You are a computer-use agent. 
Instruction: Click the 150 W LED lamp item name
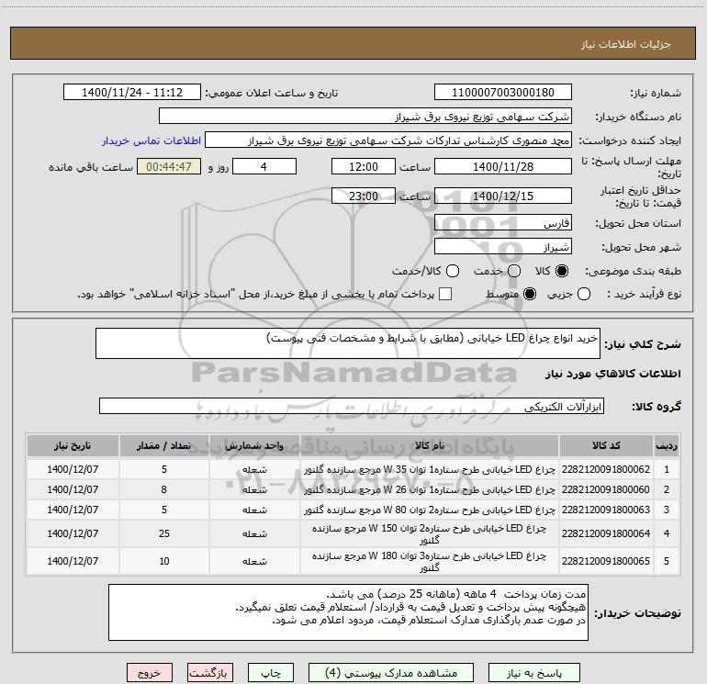coord(430,533)
